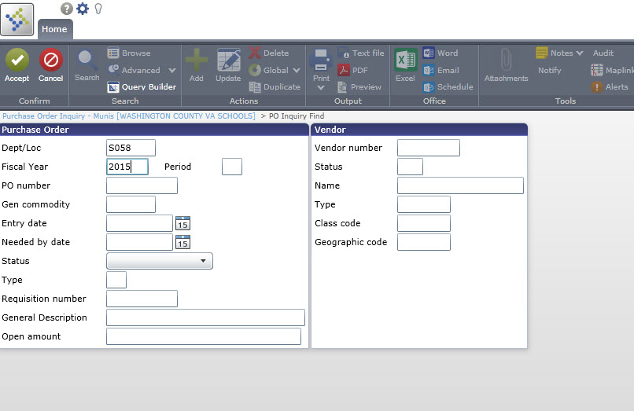Click the Cancel red circle icon
634x411 pixels.
click(x=51, y=60)
